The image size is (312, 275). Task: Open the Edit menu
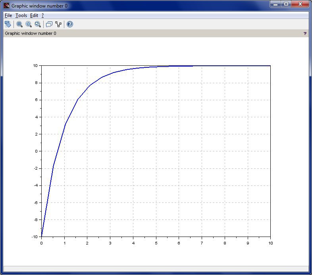[34, 15]
